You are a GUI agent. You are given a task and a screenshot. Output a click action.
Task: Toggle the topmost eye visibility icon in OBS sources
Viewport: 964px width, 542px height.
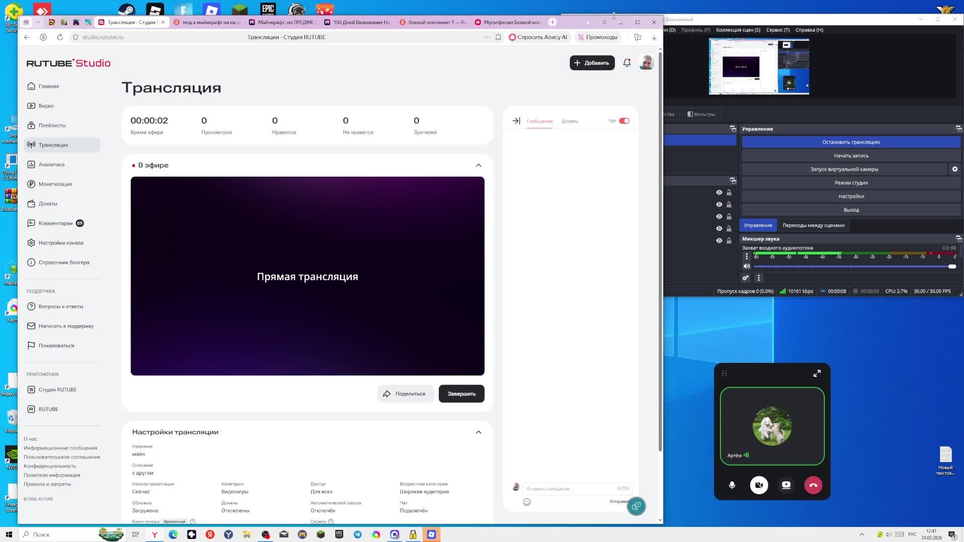[x=719, y=193]
